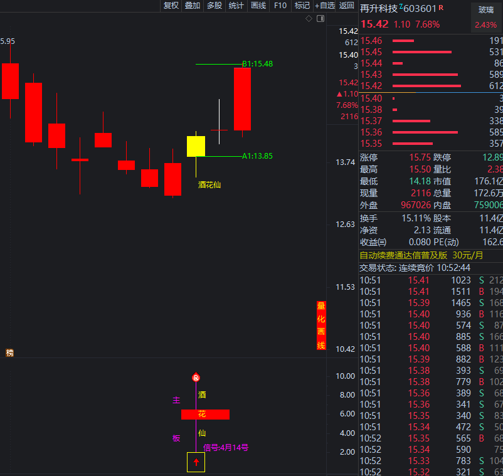Click the red up-arrow signal box
The image size is (503, 476).
tap(196, 462)
